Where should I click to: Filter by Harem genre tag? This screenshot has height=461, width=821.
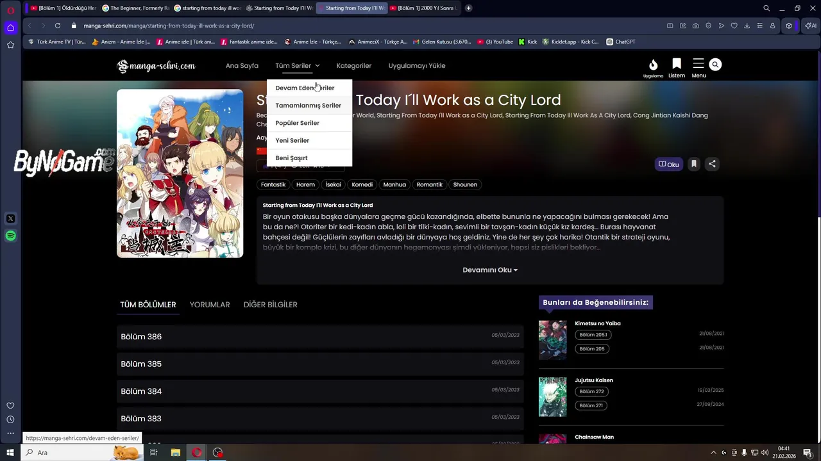tap(305, 184)
